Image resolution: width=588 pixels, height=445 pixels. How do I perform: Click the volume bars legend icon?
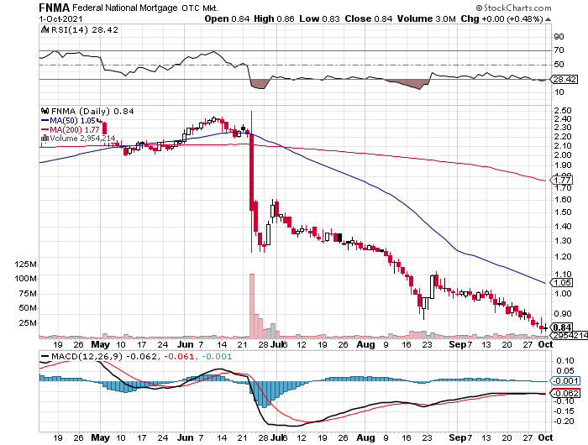click(45, 139)
